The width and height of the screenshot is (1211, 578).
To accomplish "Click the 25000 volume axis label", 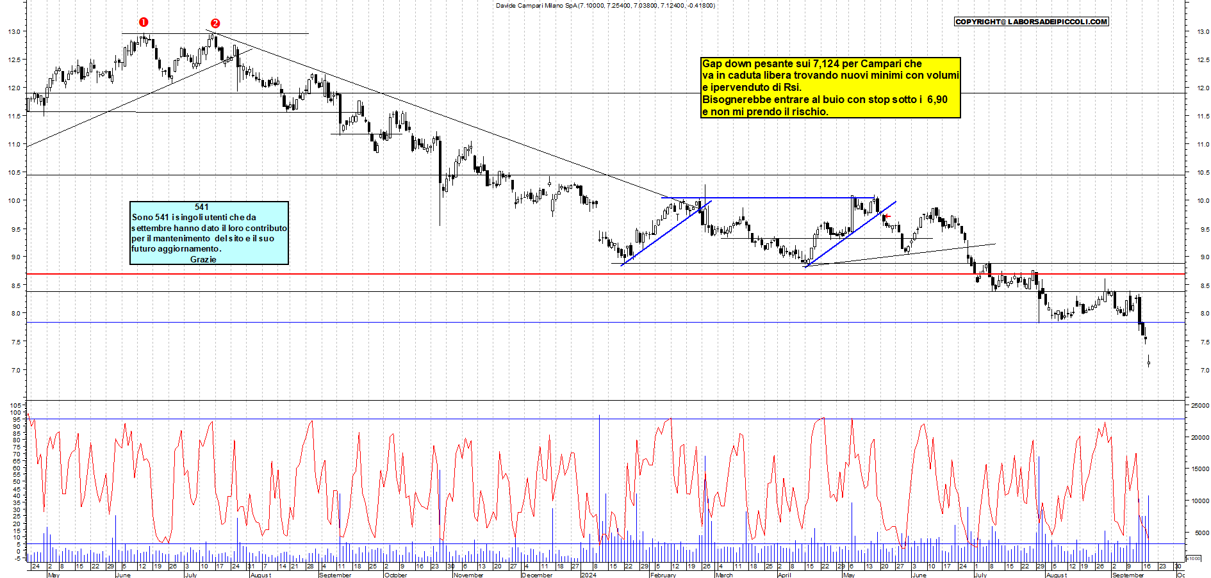I will 1200,405.
